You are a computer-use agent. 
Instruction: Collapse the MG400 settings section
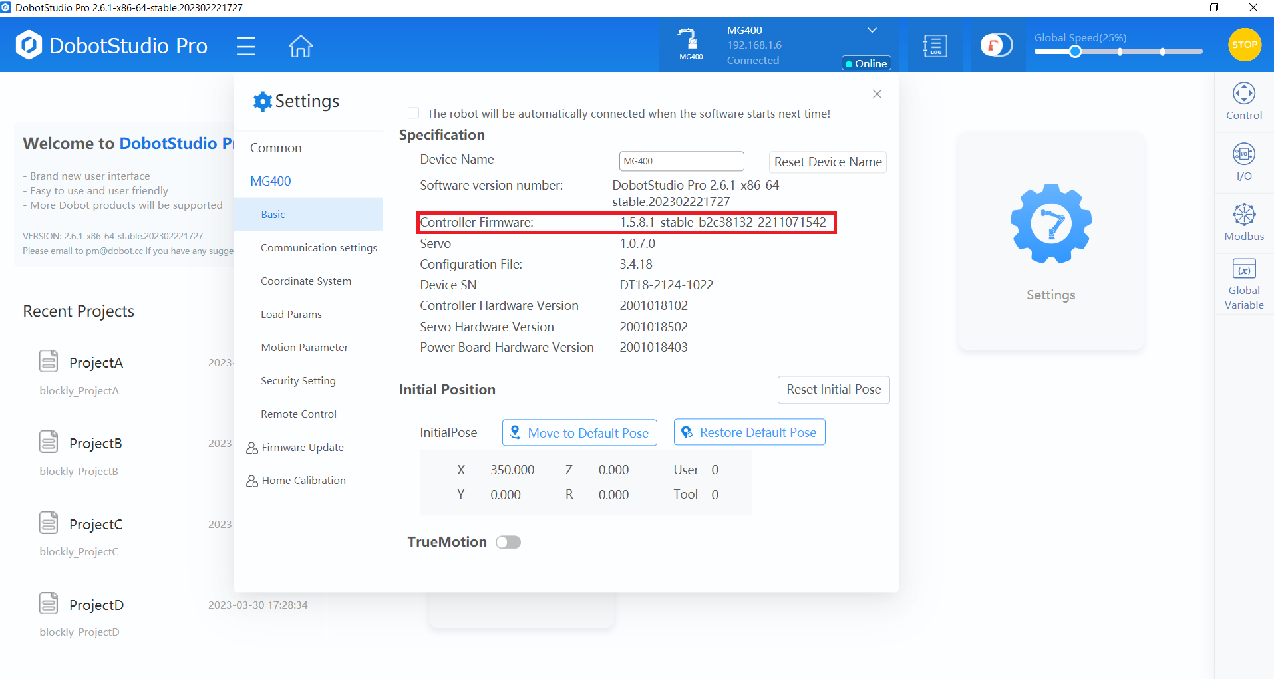271,181
